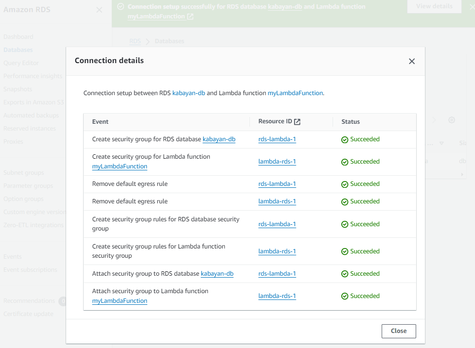This screenshot has width=475, height=348.
Task: Follow the RDS breadcrumb link
Action: click(x=135, y=41)
